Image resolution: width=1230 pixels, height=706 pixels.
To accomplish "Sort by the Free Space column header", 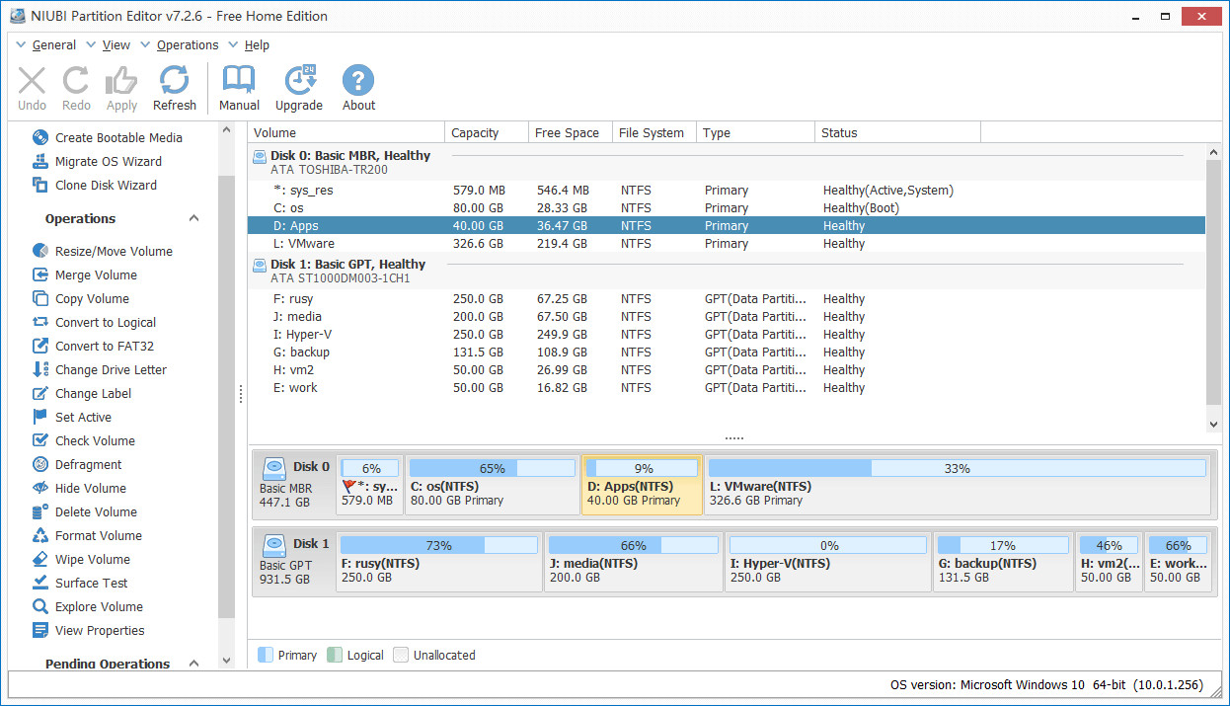I will click(x=570, y=132).
